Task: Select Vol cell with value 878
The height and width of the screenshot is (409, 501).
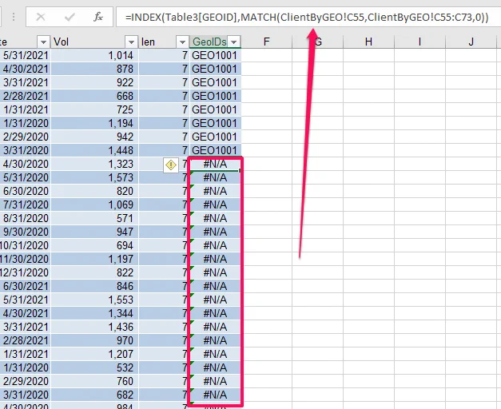Action: tap(94, 69)
